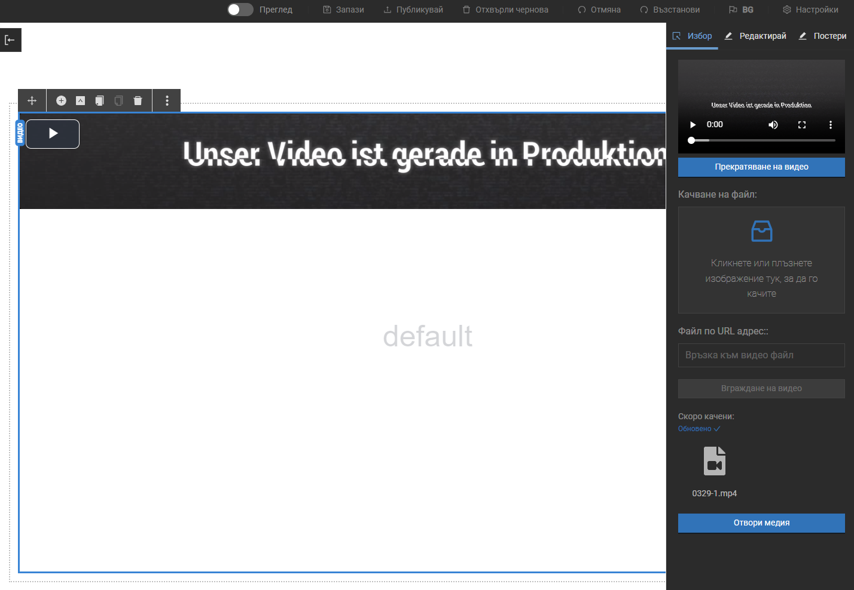Play the video on the canvas
Viewport: 854px width, 590px height.
53,134
